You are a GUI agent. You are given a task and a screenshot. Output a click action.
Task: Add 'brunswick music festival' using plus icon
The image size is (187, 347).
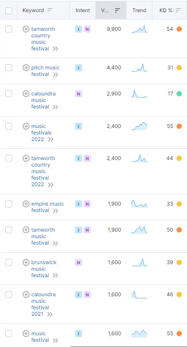pyautogui.click(x=26, y=262)
